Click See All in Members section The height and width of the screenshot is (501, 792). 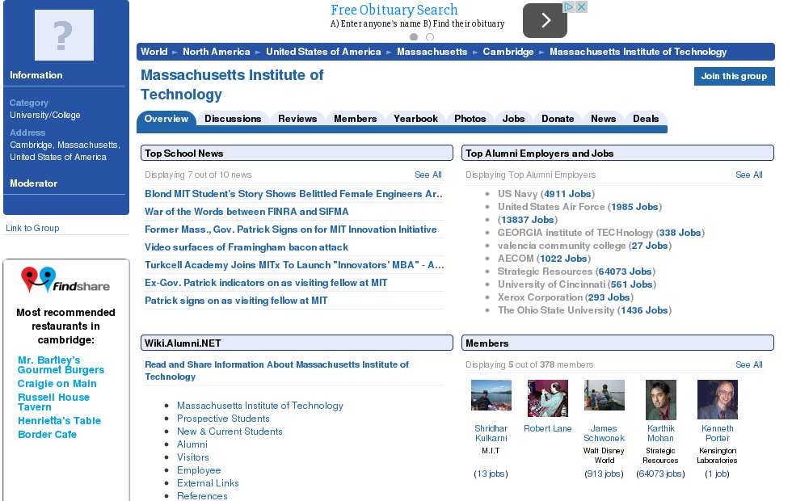tap(748, 364)
